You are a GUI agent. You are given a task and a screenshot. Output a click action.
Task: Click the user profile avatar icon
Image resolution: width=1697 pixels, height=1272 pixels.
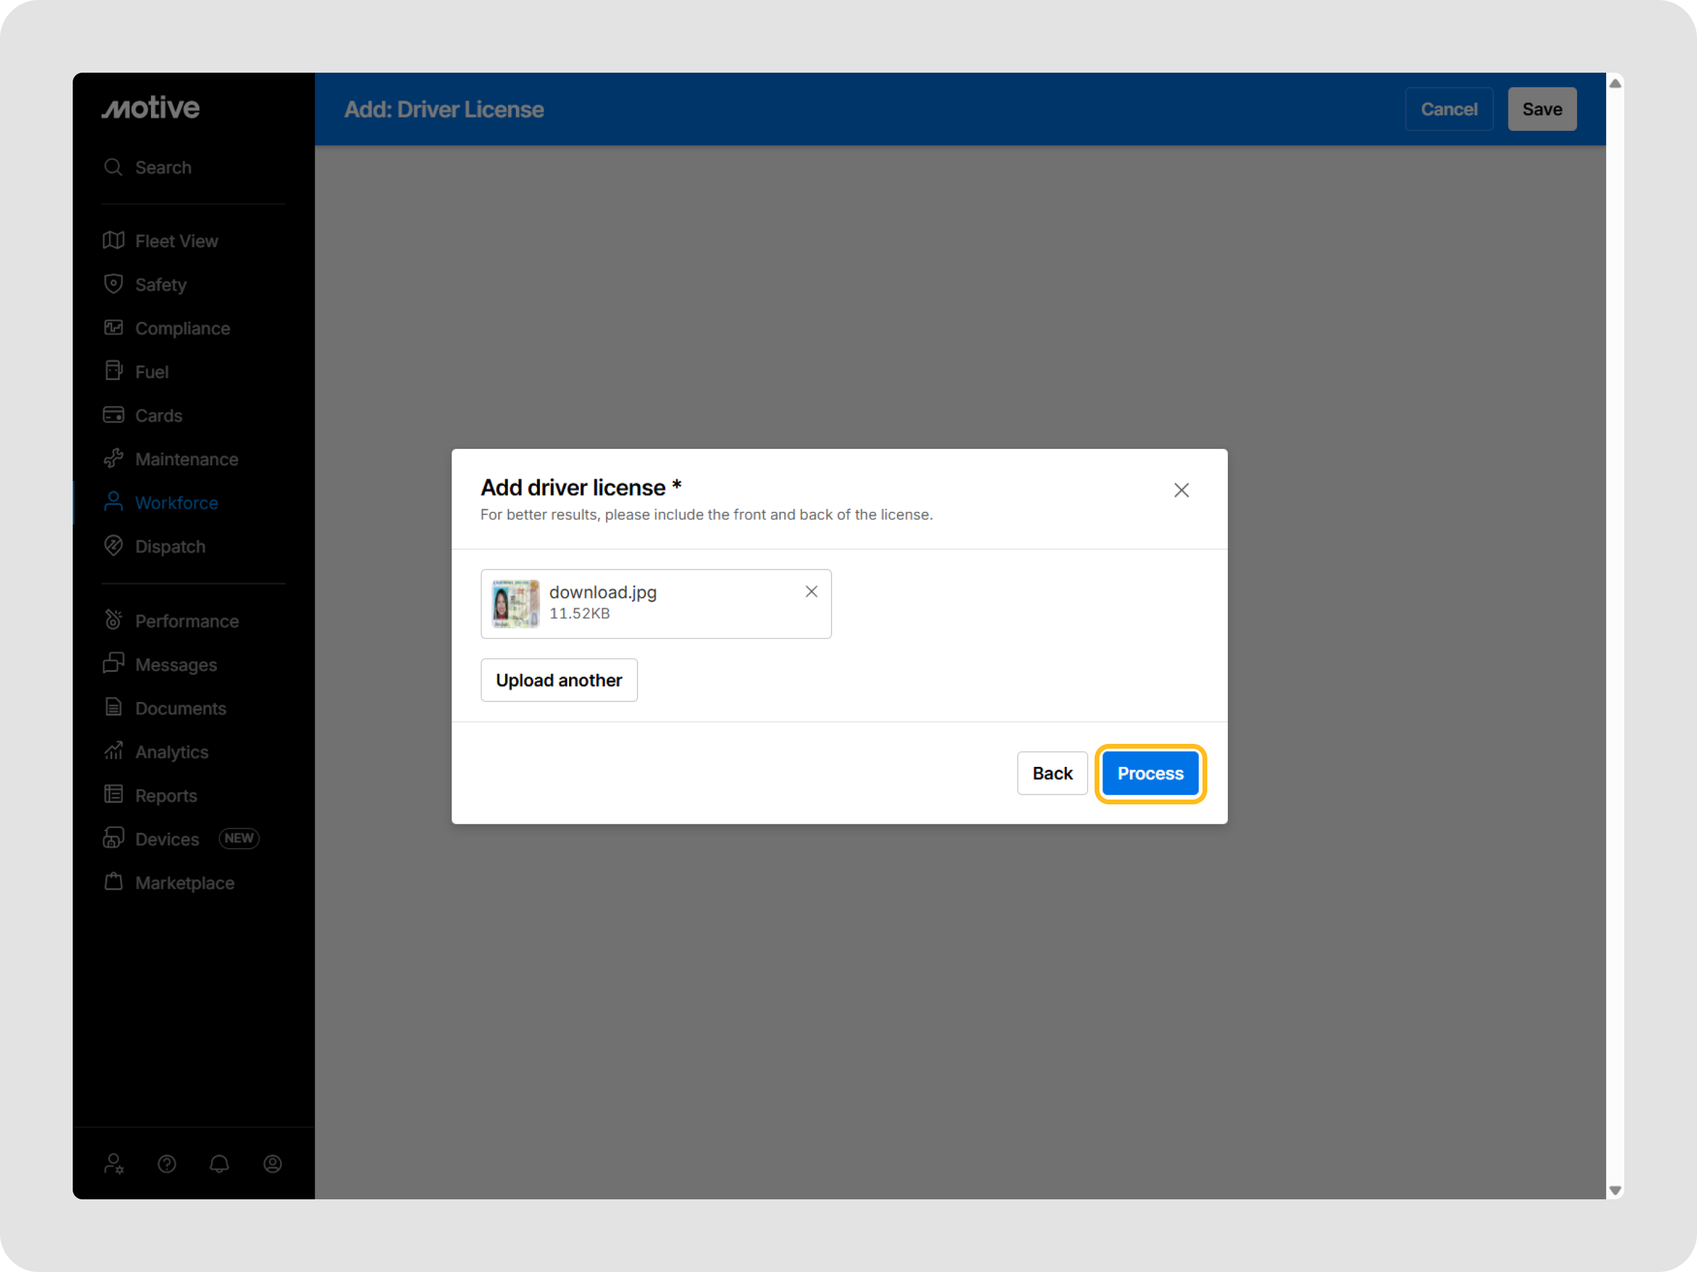(x=272, y=1164)
